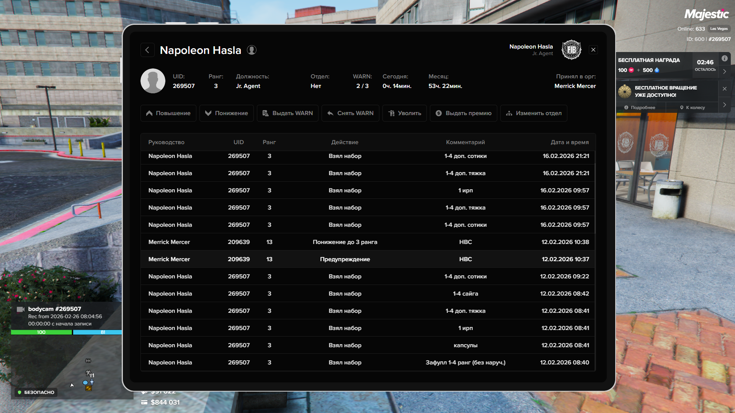Click the К колесу wheel link
The width and height of the screenshot is (735, 413).
[692, 107]
